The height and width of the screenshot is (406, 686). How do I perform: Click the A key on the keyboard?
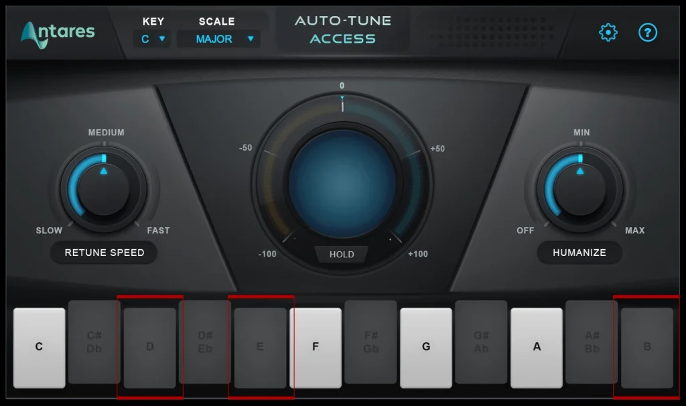[x=536, y=346]
